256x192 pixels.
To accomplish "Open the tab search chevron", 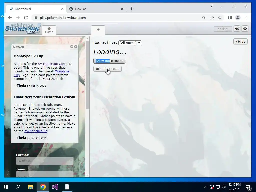I will point(211,6).
